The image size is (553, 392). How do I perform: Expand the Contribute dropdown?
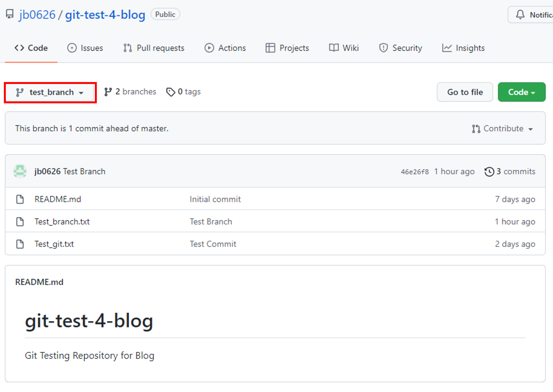point(502,128)
